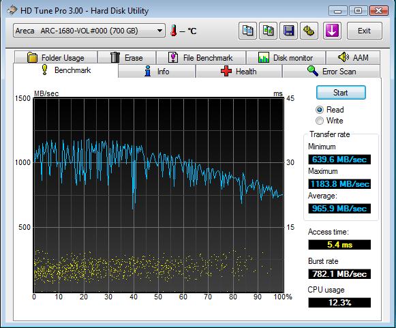Switch to the Disk monitor tab
396x328 pixels.
[286, 57]
